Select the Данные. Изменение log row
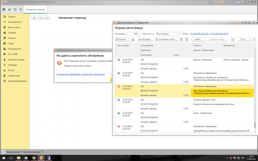 [x=184, y=64]
